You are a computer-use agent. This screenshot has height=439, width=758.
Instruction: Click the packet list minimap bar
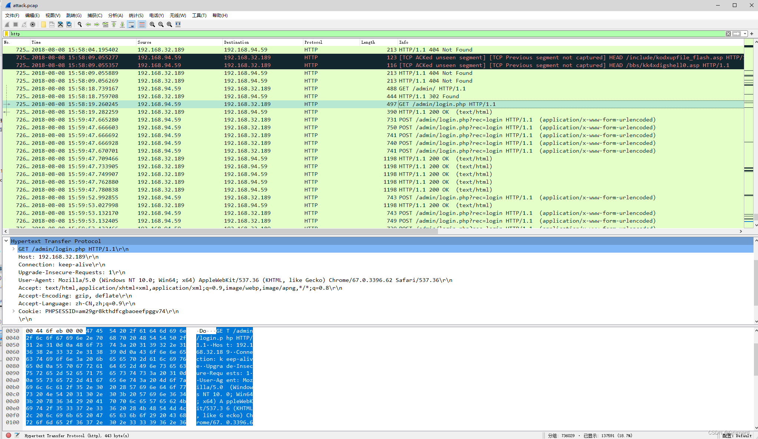click(x=748, y=133)
